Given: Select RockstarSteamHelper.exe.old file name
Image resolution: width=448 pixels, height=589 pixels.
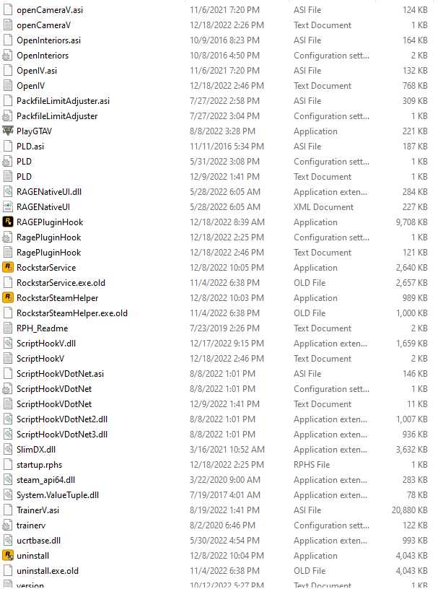Looking at the screenshot, I should coord(72,313).
